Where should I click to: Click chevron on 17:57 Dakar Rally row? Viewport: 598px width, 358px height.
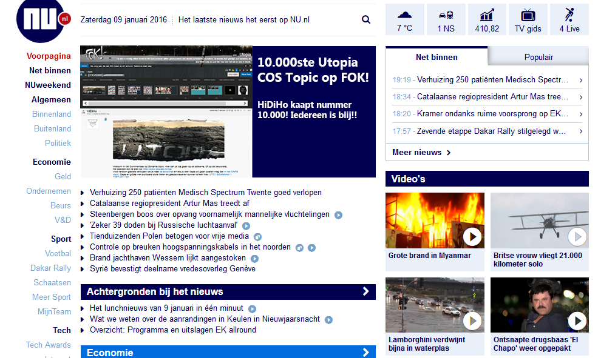581,131
